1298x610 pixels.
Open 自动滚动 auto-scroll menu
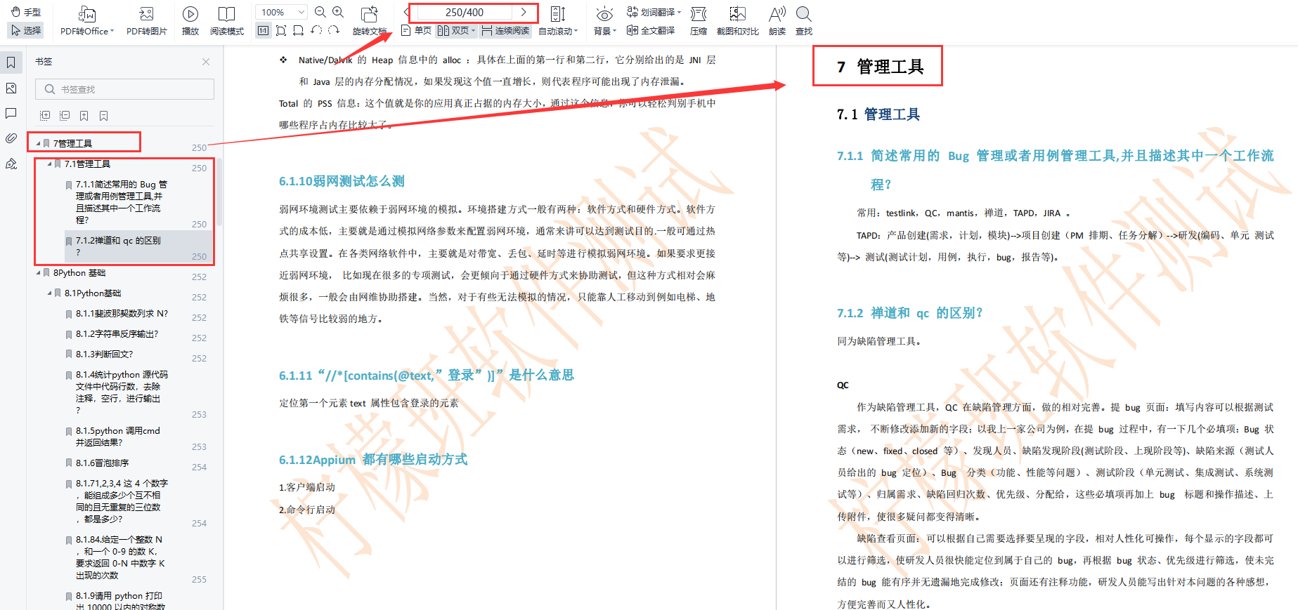[558, 22]
